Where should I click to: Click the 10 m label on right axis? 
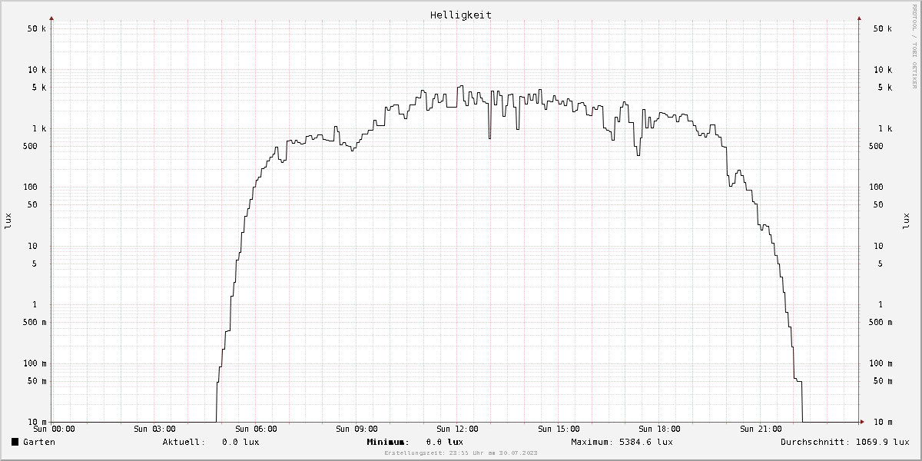pos(882,423)
